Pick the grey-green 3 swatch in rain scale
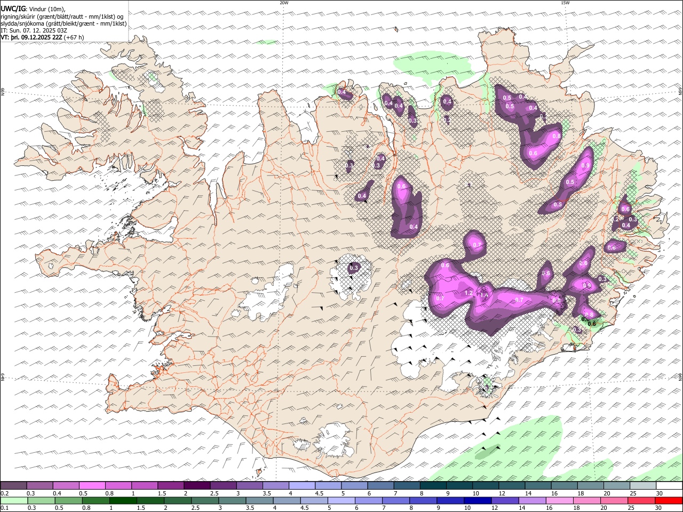Screen dimensions: 683x512 [232, 501]
